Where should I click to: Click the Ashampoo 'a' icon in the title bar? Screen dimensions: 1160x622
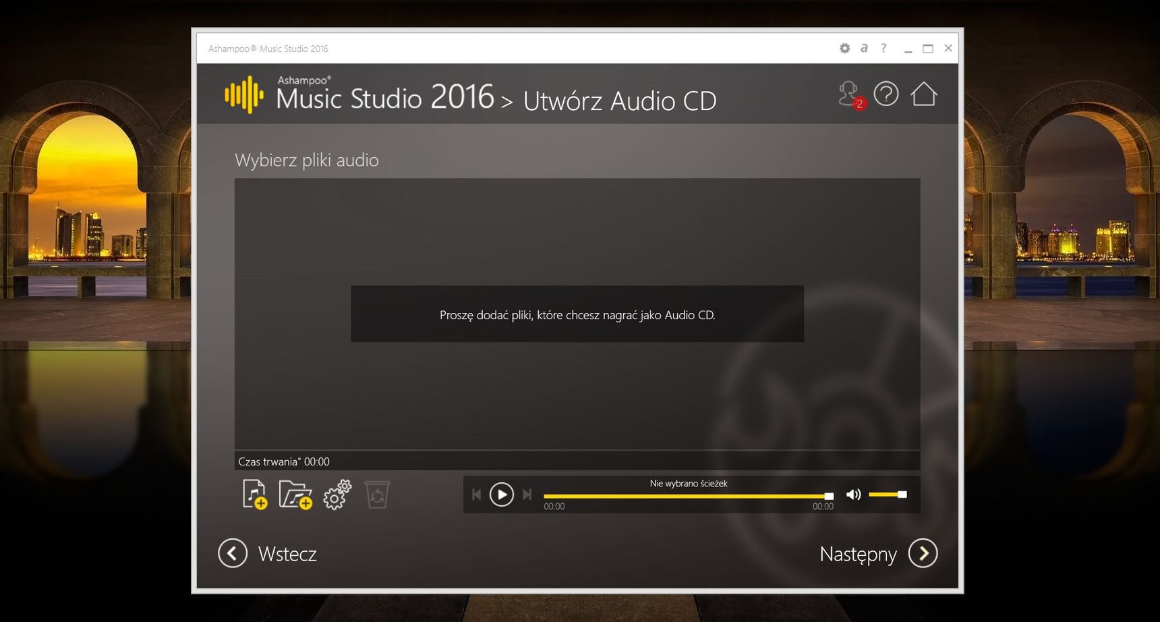[864, 48]
